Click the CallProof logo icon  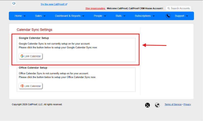pyautogui.click(x=14, y=4)
